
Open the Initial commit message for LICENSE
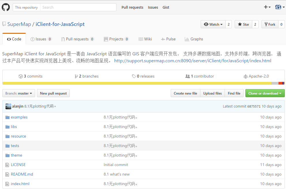(116, 165)
